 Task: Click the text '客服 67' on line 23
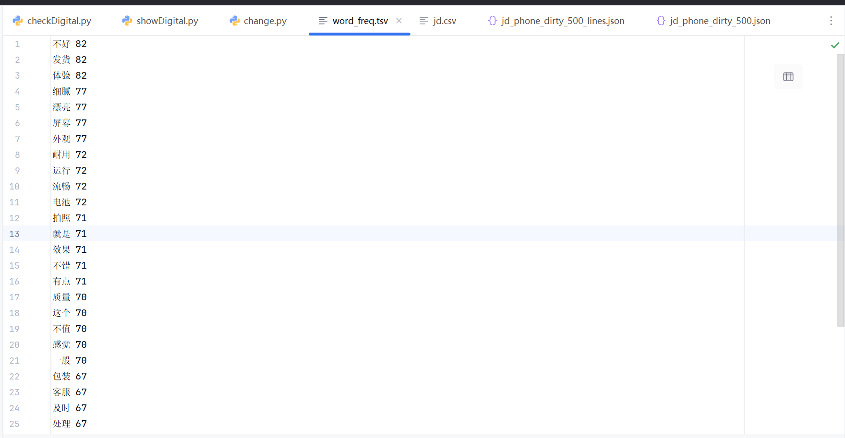70,392
